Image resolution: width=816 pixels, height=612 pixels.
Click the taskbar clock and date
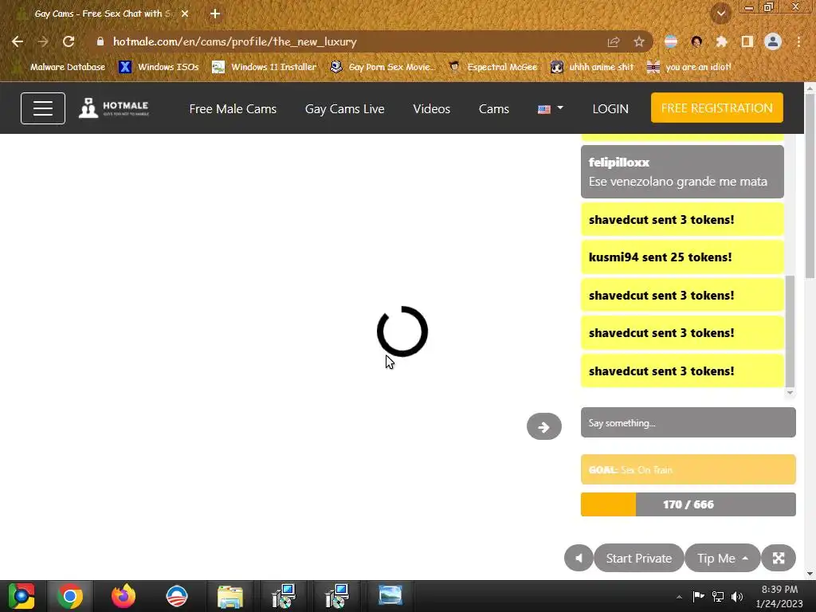click(779, 596)
